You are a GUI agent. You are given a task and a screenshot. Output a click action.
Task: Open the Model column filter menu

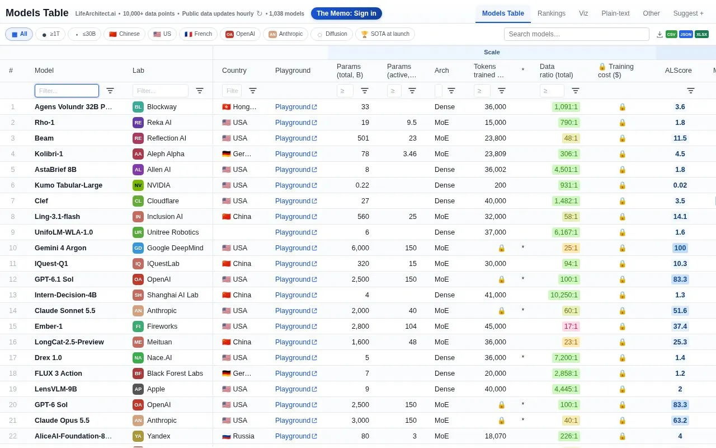coord(110,91)
